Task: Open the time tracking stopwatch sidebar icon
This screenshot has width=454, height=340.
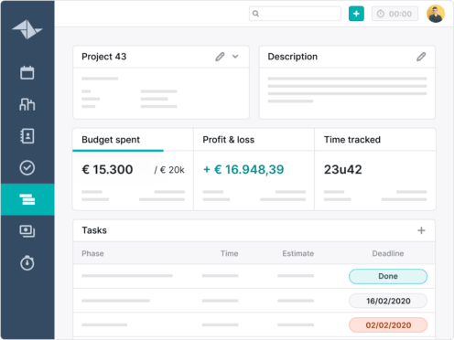Action: click(x=27, y=262)
